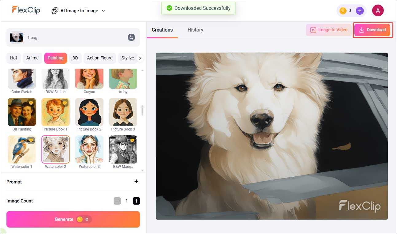Choose the B&W Sketch style
Screen dimensions: 397x234
56,79
